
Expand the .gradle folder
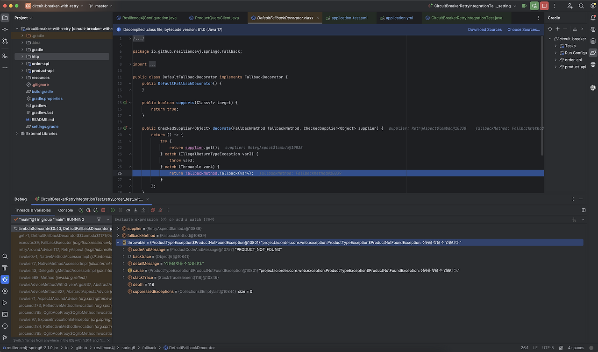[22, 35]
